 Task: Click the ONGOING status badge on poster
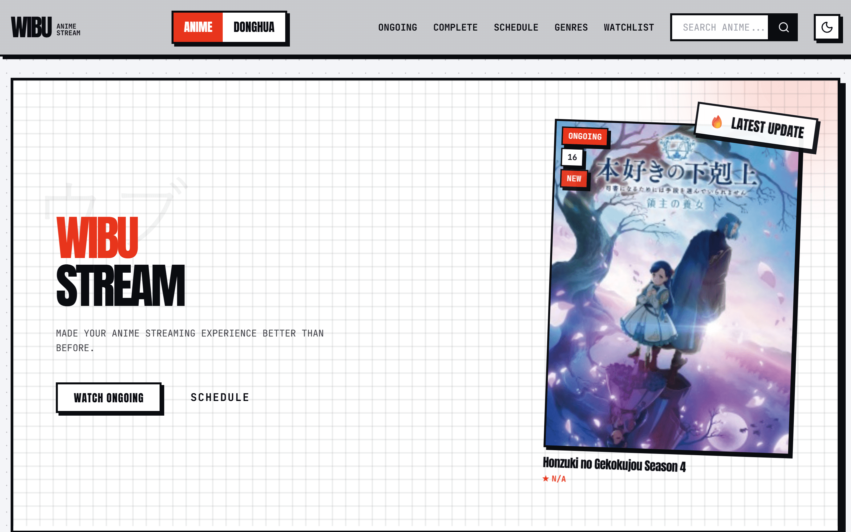click(x=585, y=136)
